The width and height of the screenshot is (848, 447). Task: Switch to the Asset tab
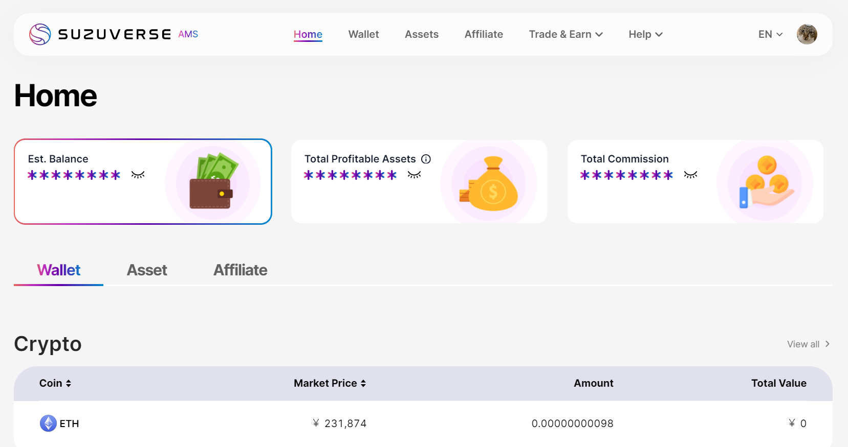click(x=147, y=270)
